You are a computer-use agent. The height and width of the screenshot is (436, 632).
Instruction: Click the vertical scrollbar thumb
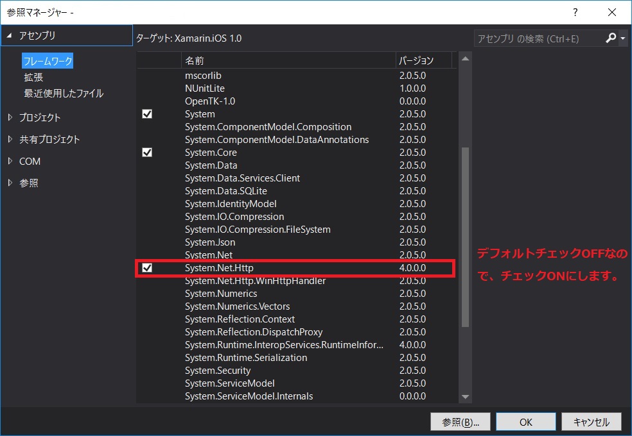click(x=465, y=237)
